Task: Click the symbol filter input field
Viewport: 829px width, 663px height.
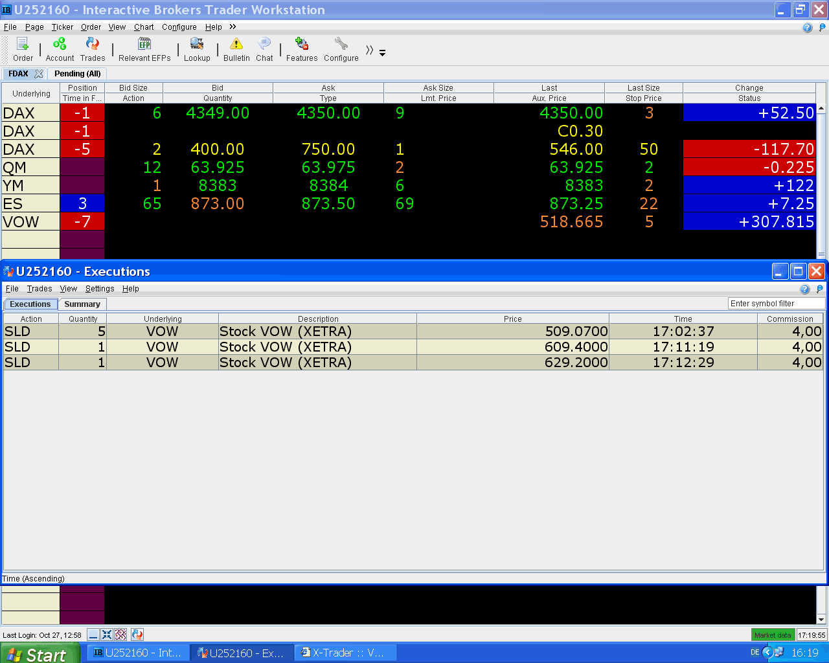Action: tap(777, 304)
